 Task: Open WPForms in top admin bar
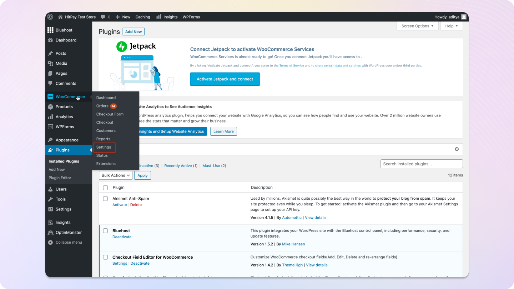pos(191,17)
